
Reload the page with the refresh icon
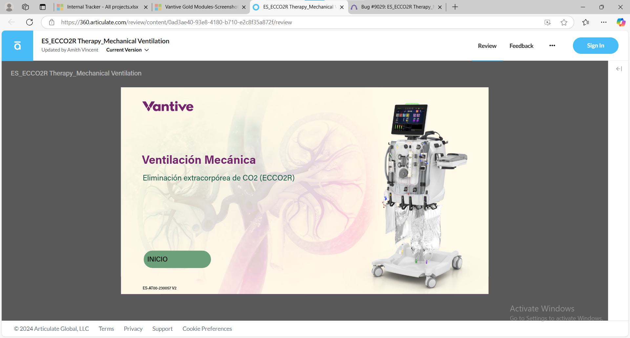click(30, 22)
